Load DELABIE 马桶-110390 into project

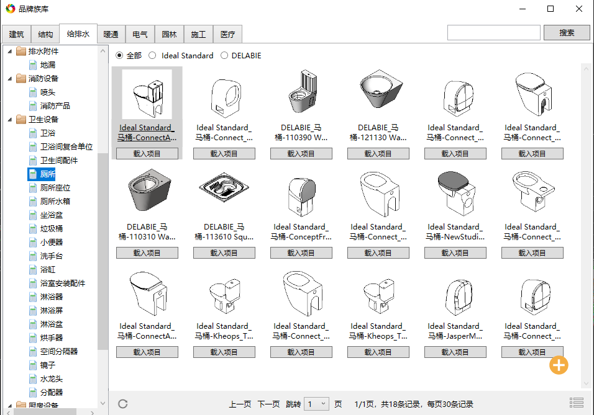(x=301, y=154)
